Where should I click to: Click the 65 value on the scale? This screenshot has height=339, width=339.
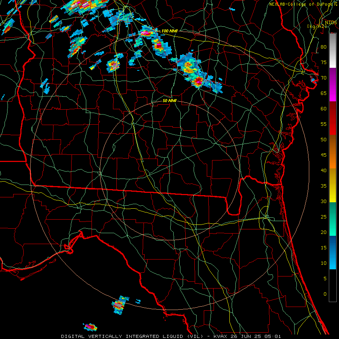(x=324, y=93)
